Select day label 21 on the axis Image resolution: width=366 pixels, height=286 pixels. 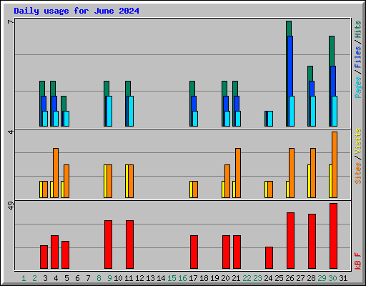click(x=236, y=278)
